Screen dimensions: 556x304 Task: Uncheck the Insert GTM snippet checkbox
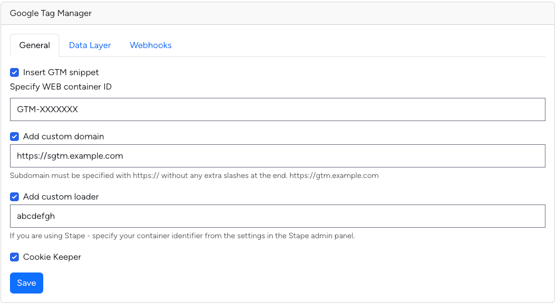tap(14, 72)
